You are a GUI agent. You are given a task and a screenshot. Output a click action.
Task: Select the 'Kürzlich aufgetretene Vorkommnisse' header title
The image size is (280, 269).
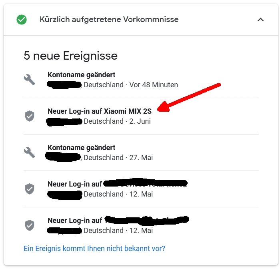(x=109, y=19)
